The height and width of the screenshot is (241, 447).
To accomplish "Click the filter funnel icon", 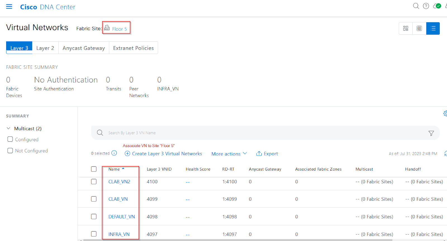I will [431, 133].
